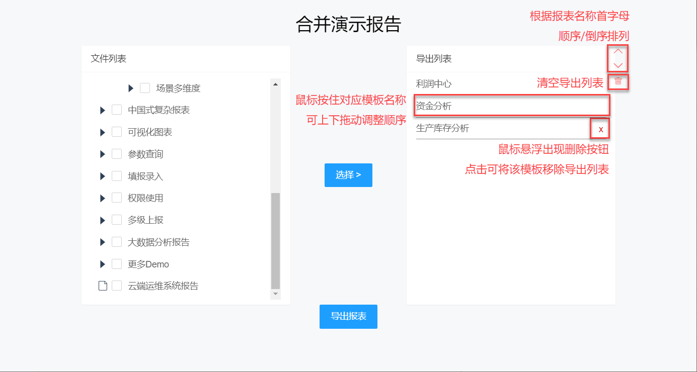Screen dimensions: 697x372
Task: Expand the 更多Demo folder
Action: pos(103,264)
